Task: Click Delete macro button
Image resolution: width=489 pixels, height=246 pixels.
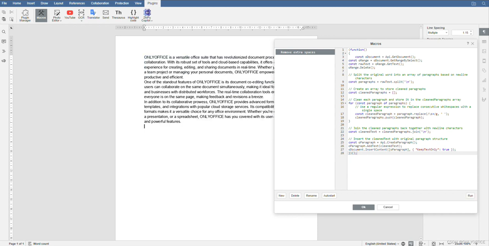Action: pos(295,196)
